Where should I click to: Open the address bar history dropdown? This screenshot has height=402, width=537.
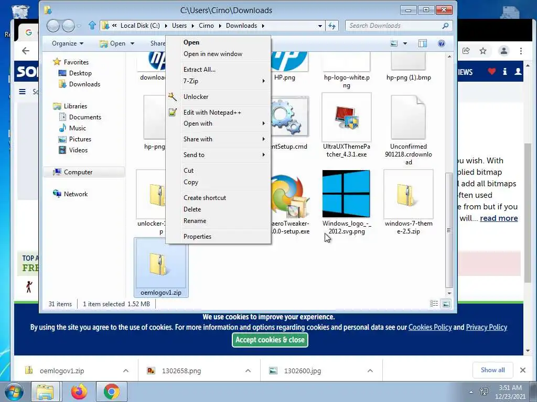coord(320,26)
